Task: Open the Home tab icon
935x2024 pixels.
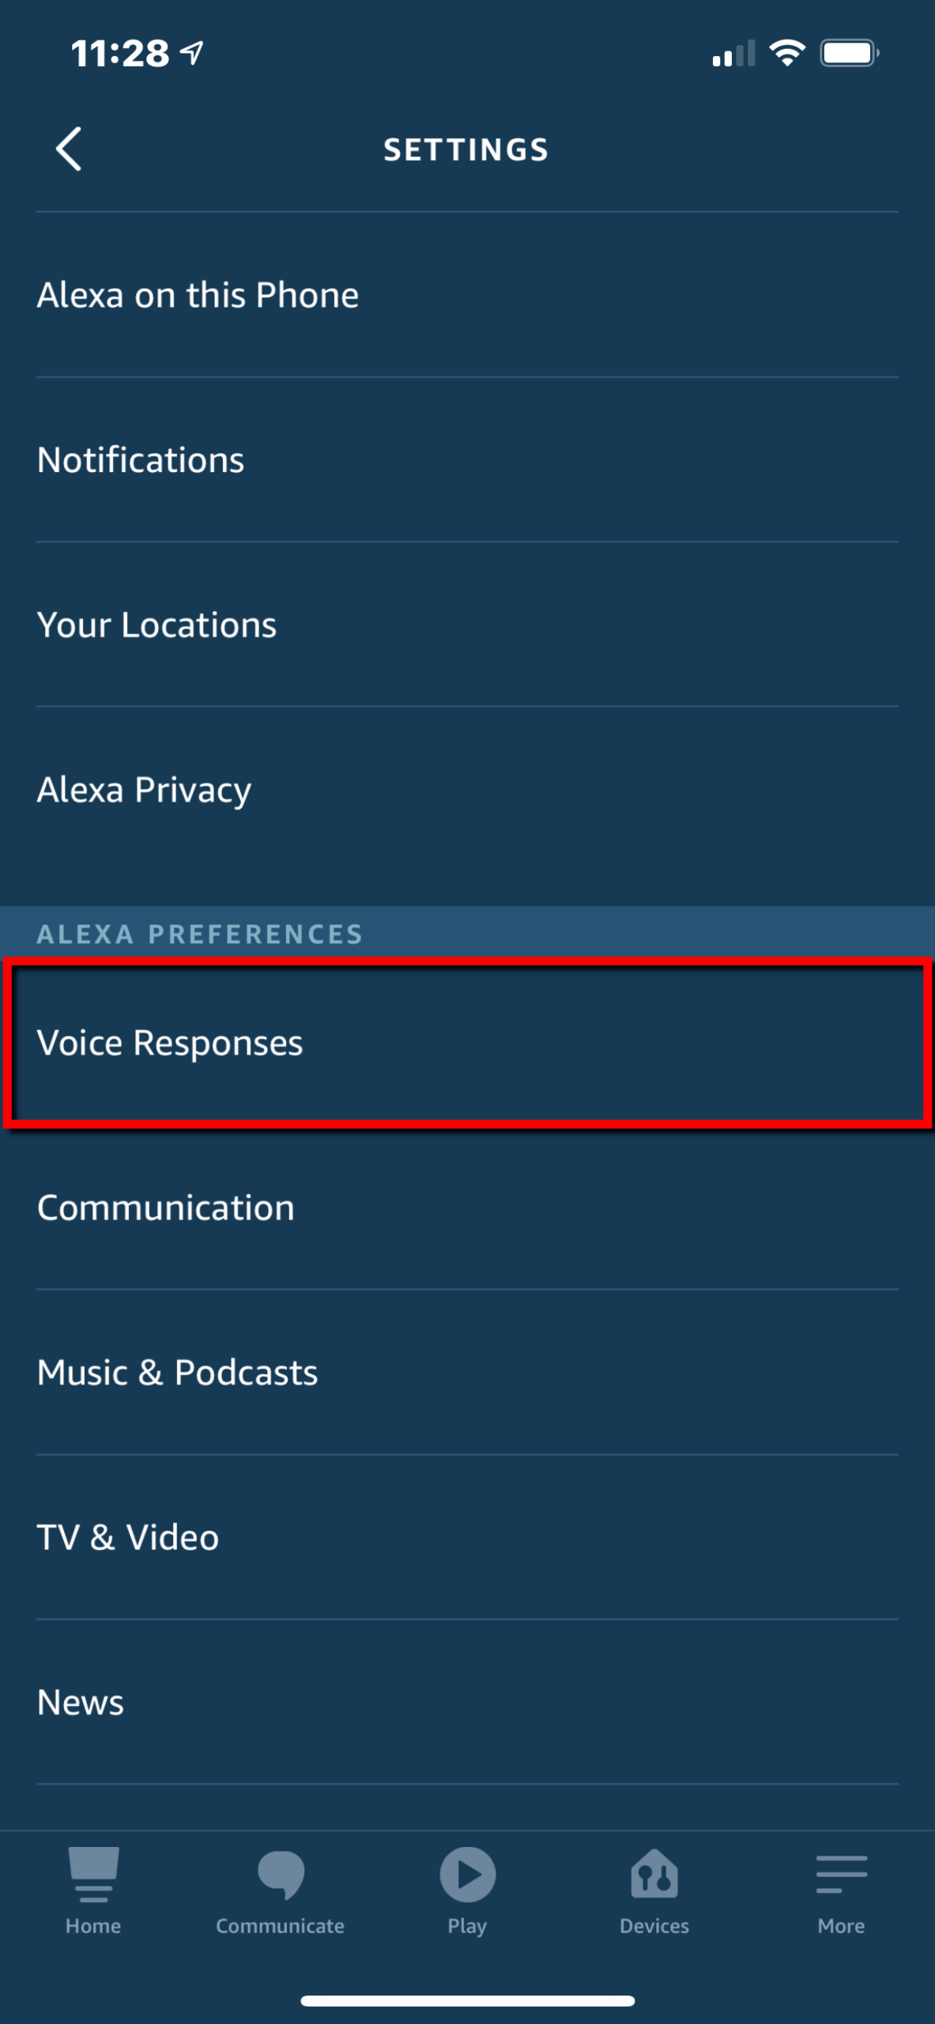Action: pyautogui.click(x=93, y=1875)
